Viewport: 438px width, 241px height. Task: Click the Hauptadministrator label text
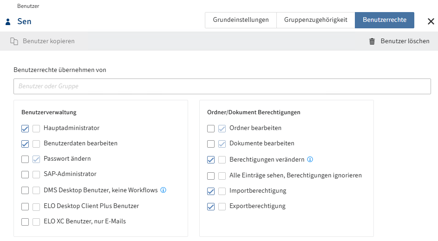[x=72, y=128]
